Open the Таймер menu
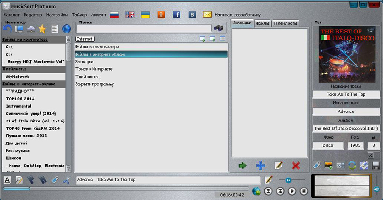The width and height of the screenshot is (383, 200). coord(79,15)
